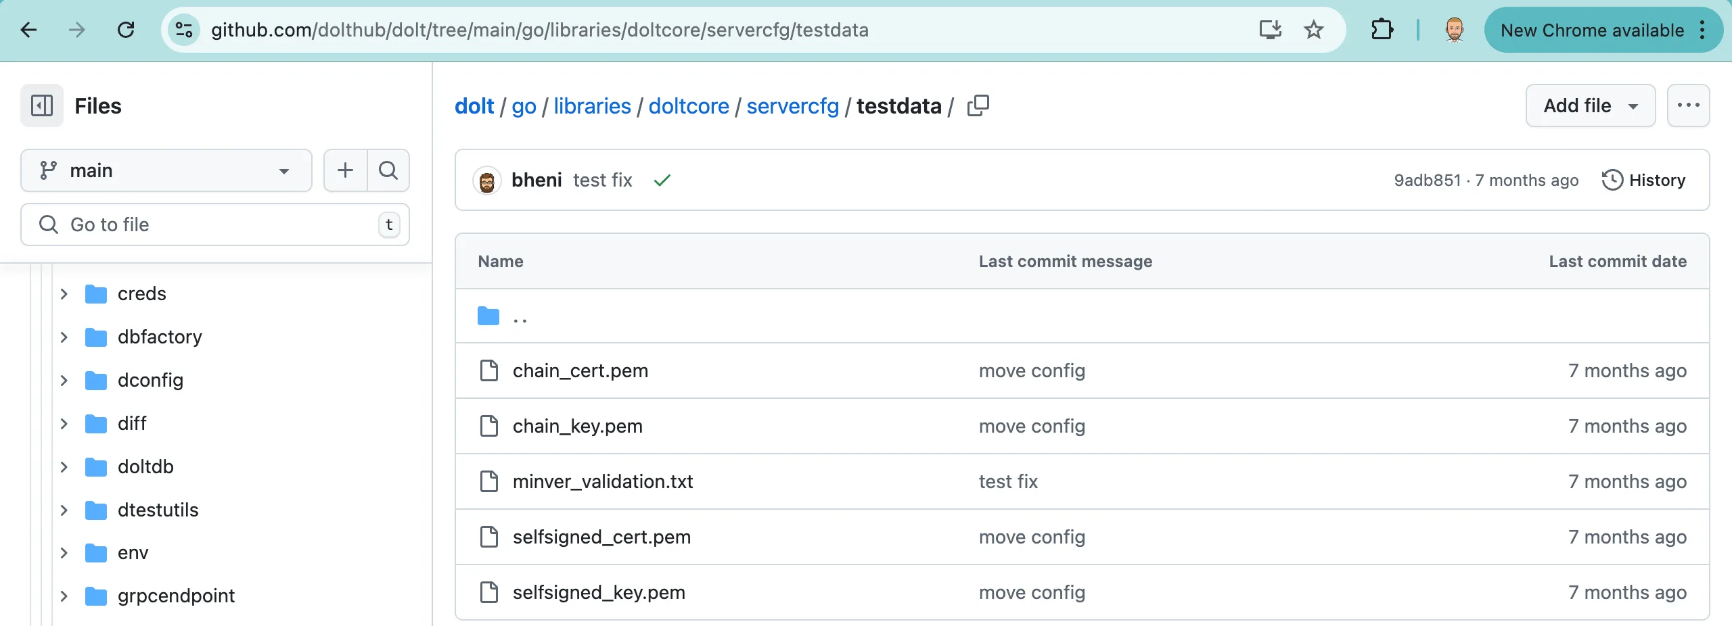Expand the grpcendpoint folder
The image size is (1732, 626).
(x=64, y=596)
